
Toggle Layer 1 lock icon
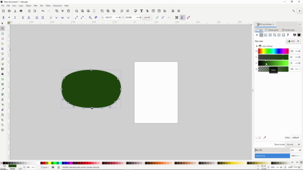point(58,167)
